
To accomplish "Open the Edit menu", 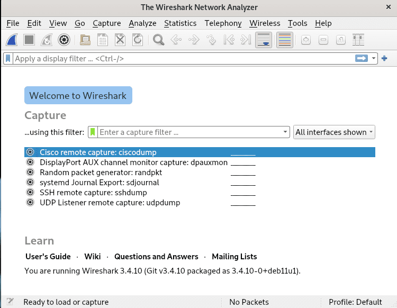I will click(x=34, y=23).
